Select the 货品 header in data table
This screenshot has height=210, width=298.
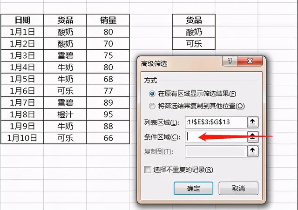coord(65,20)
